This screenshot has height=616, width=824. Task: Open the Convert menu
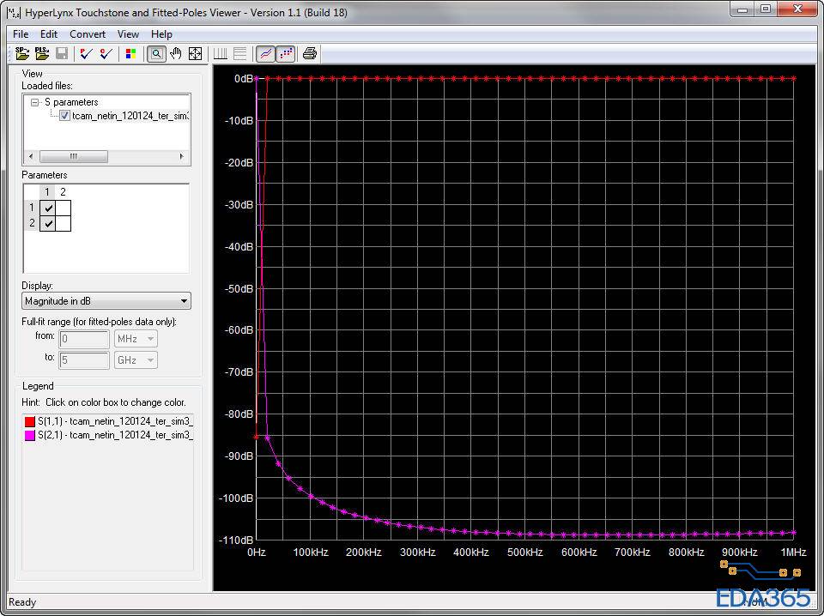coord(88,34)
